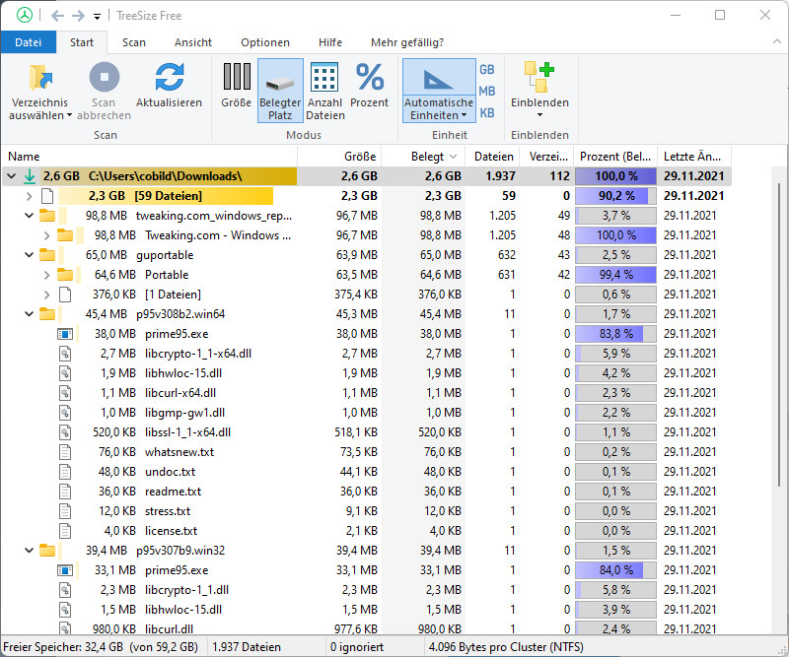Toggle units to GB
This screenshot has height=657, width=789.
(485, 71)
